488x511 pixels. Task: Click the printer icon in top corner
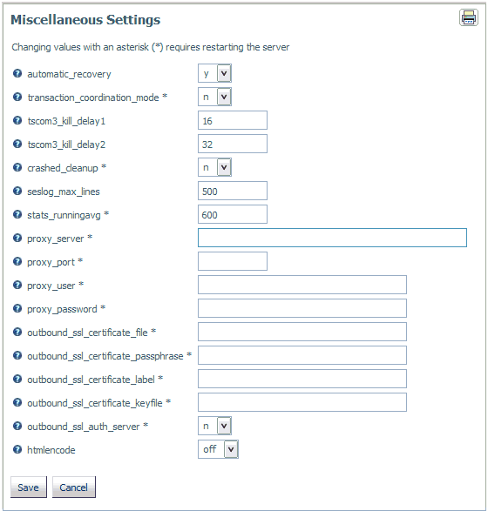[x=469, y=17]
